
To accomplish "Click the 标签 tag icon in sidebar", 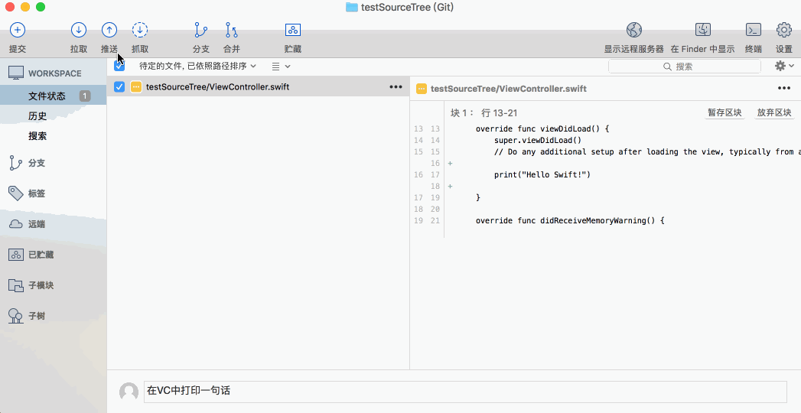I will click(x=16, y=193).
